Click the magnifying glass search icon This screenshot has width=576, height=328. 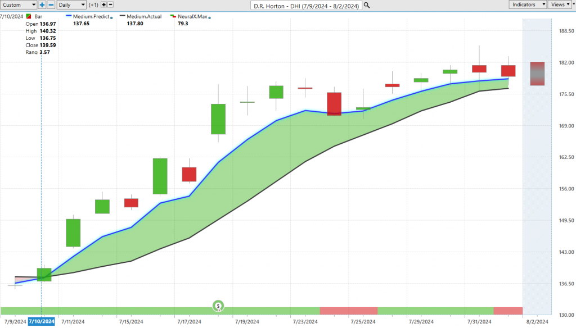tap(367, 5)
